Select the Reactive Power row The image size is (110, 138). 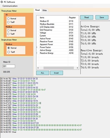click(x=58, y=41)
